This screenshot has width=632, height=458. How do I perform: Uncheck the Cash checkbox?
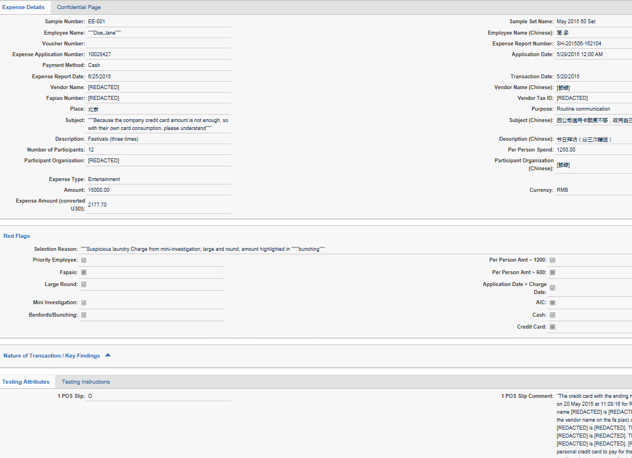pyautogui.click(x=553, y=315)
